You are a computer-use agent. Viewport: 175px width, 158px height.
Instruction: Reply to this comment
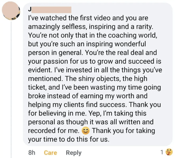coord(74,153)
